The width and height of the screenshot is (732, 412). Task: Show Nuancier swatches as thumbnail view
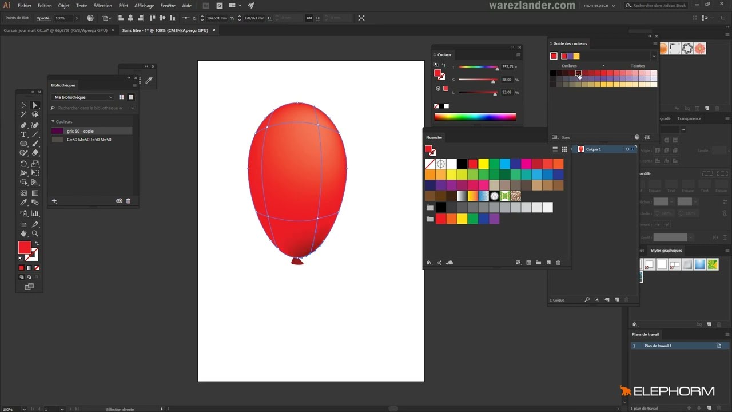point(564,149)
